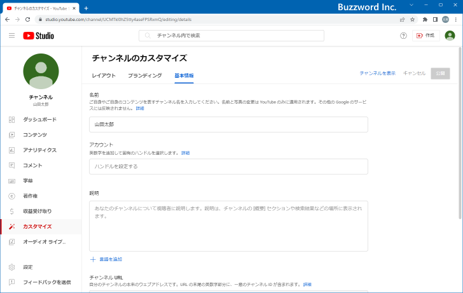Click the site lock icon in address bar
This screenshot has height=293, width=463.
click(x=40, y=20)
